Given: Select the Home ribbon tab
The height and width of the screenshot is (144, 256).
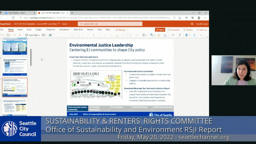Looking at the screenshot, I should click(11, 30).
